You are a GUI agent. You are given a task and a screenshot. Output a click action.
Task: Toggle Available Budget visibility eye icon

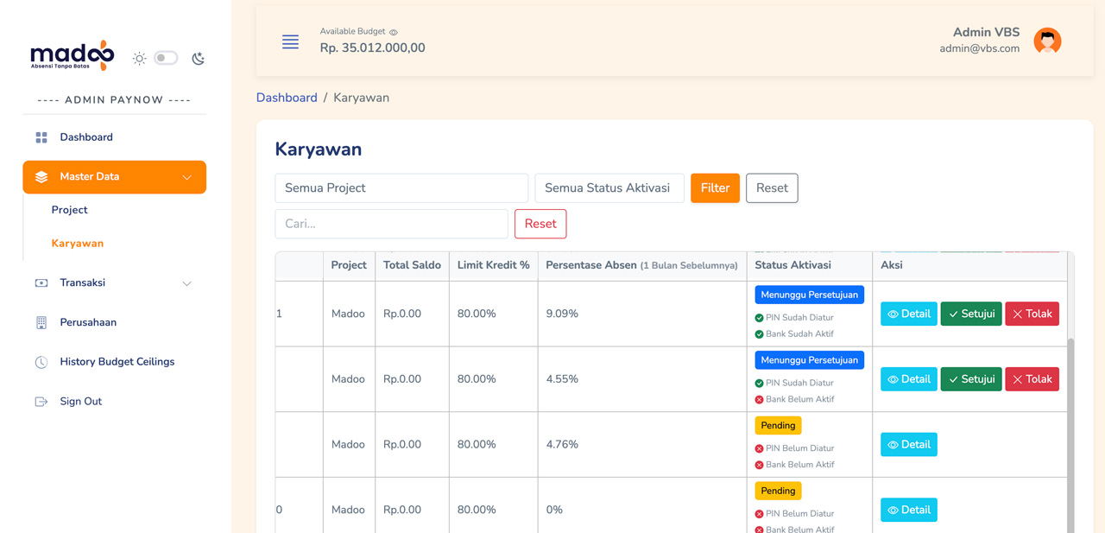pos(394,32)
